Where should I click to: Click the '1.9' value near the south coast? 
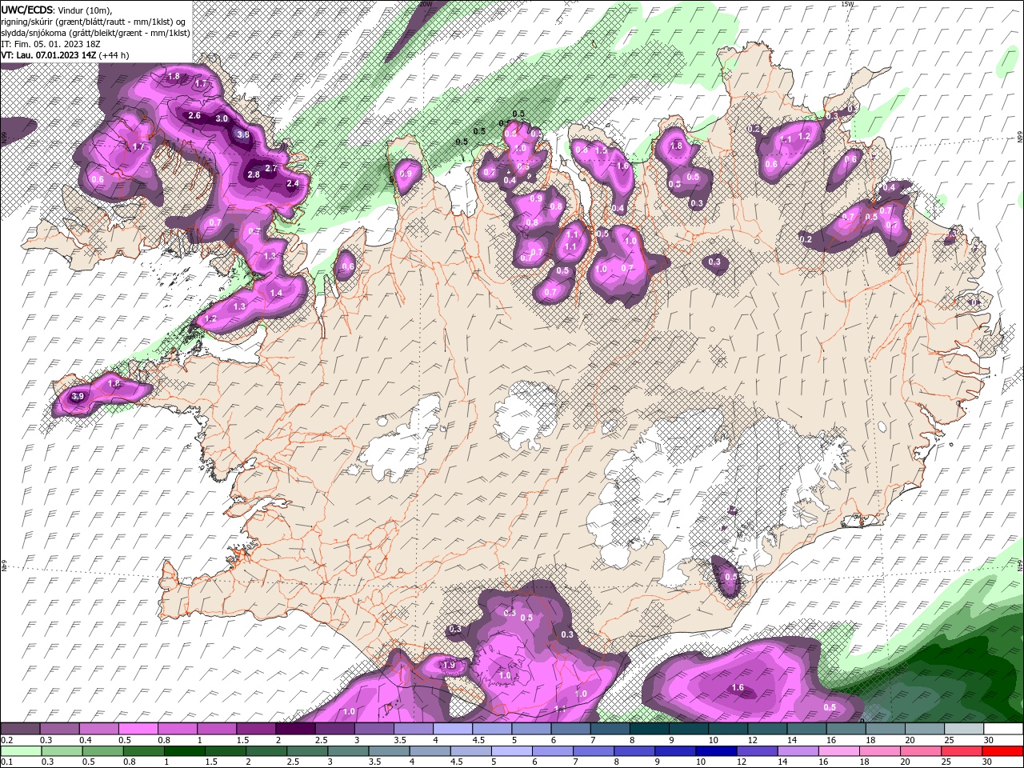point(449,665)
